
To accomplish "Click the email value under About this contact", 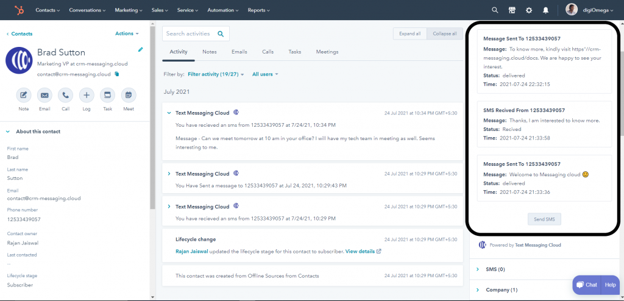I will click(44, 199).
